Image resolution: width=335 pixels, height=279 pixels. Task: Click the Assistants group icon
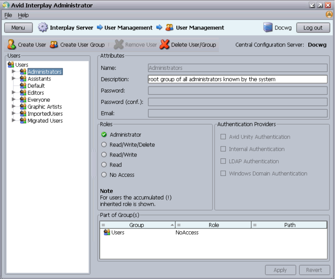click(23, 78)
